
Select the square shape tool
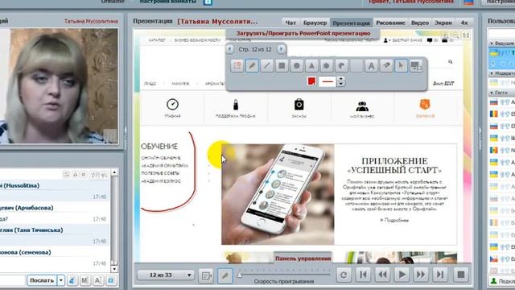pos(282,66)
